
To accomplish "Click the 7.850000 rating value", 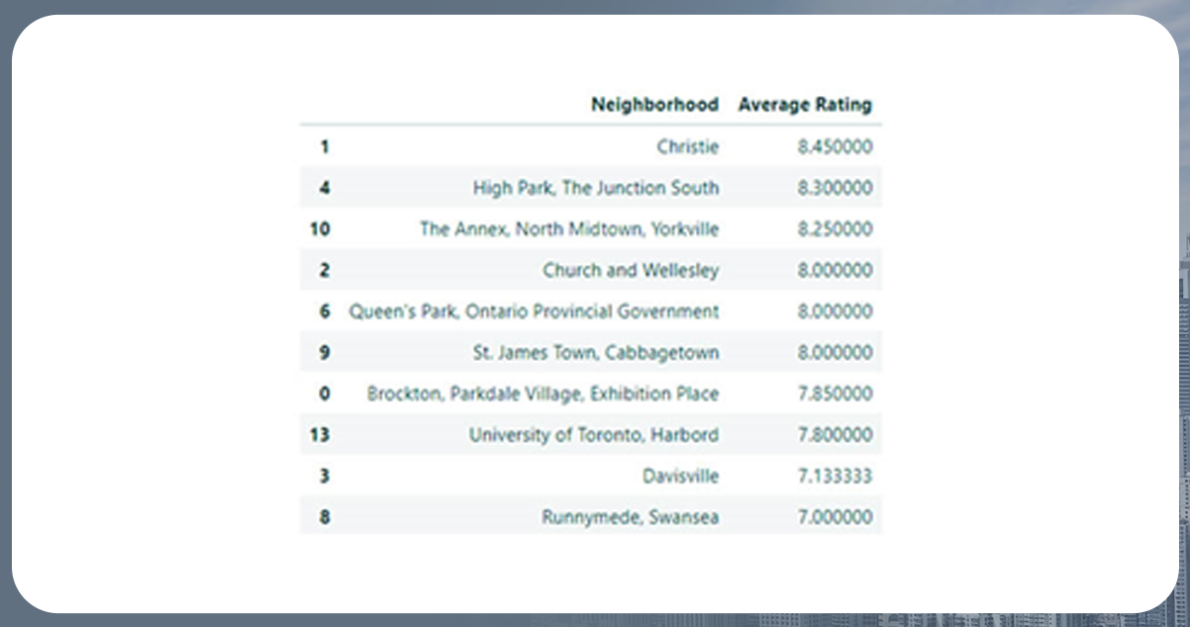I will pos(835,394).
